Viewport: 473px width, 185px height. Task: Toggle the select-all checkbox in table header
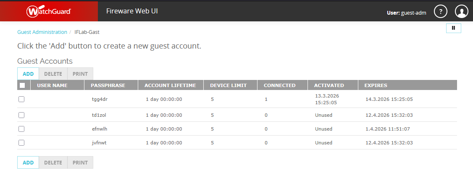coord(22,85)
